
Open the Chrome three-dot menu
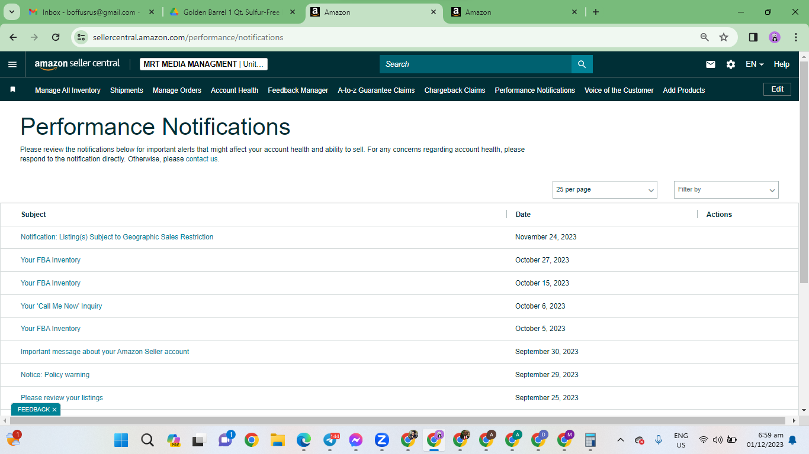(x=796, y=37)
